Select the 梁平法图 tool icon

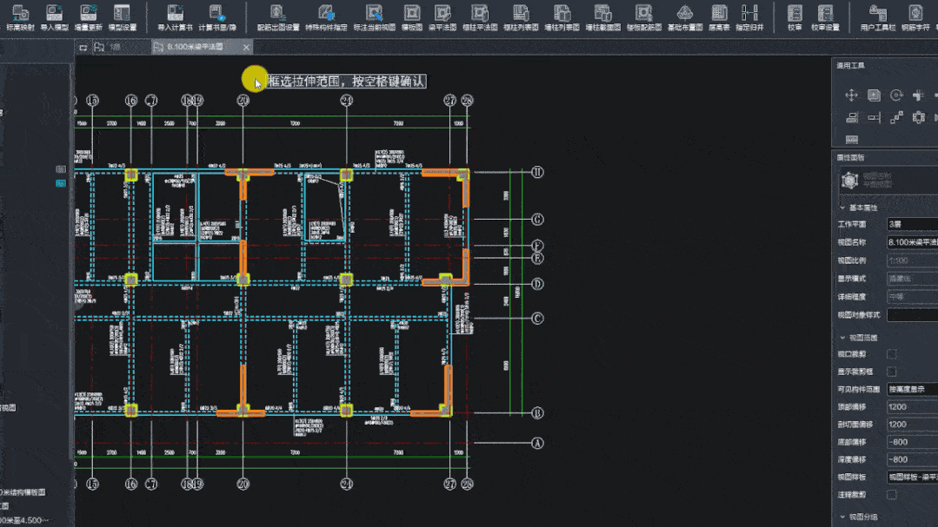(442, 13)
